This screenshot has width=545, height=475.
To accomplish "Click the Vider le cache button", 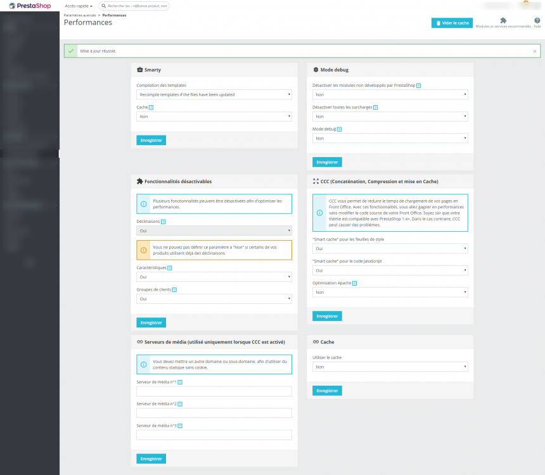I will [452, 23].
